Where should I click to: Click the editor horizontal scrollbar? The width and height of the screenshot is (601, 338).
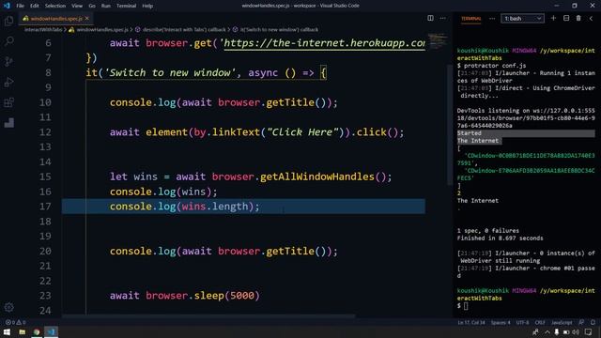[x=208, y=316]
